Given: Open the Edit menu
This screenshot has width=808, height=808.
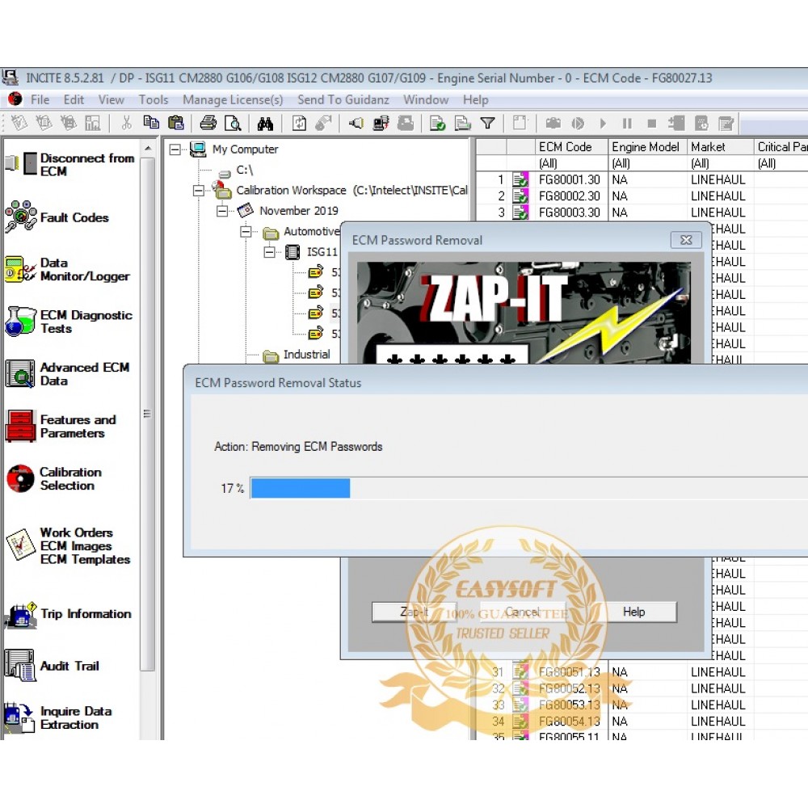Looking at the screenshot, I should click(x=74, y=99).
